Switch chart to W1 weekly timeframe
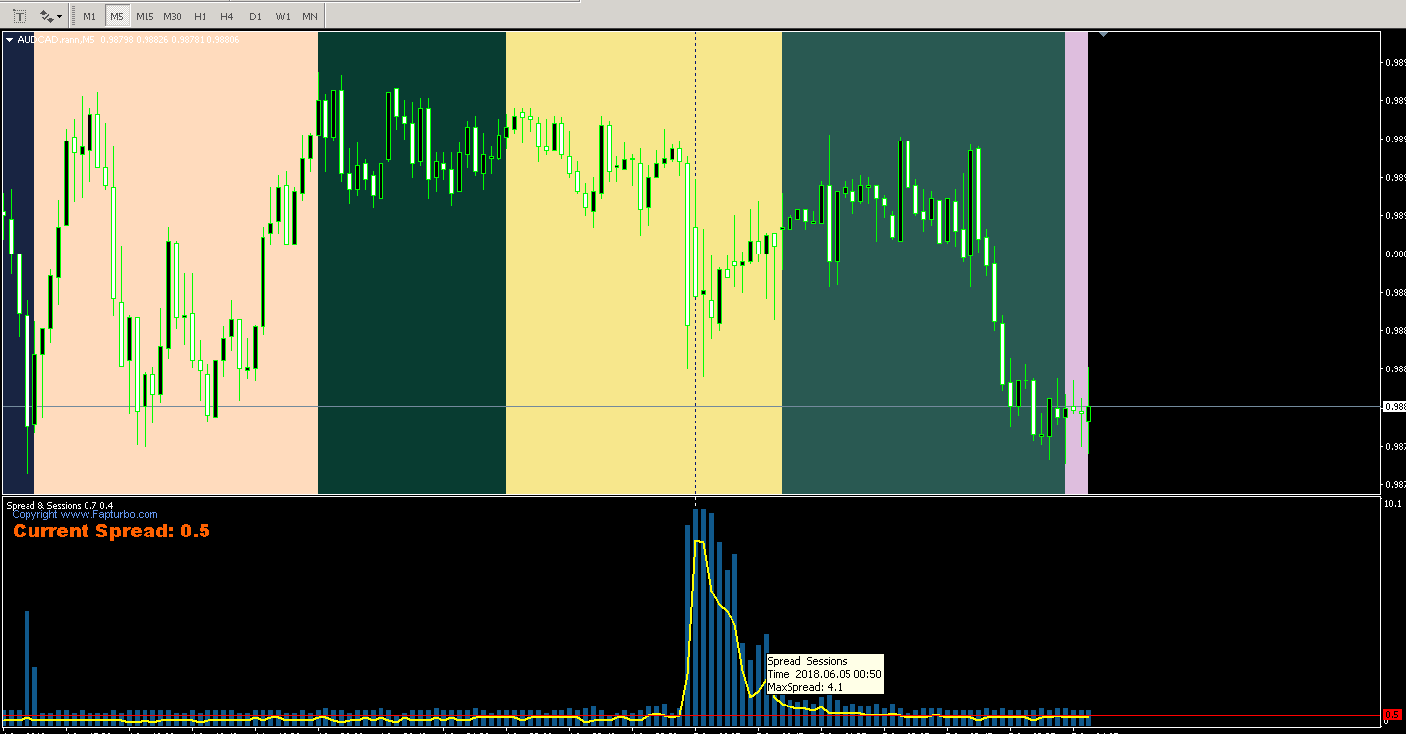The height and width of the screenshot is (734, 1406). 282,16
